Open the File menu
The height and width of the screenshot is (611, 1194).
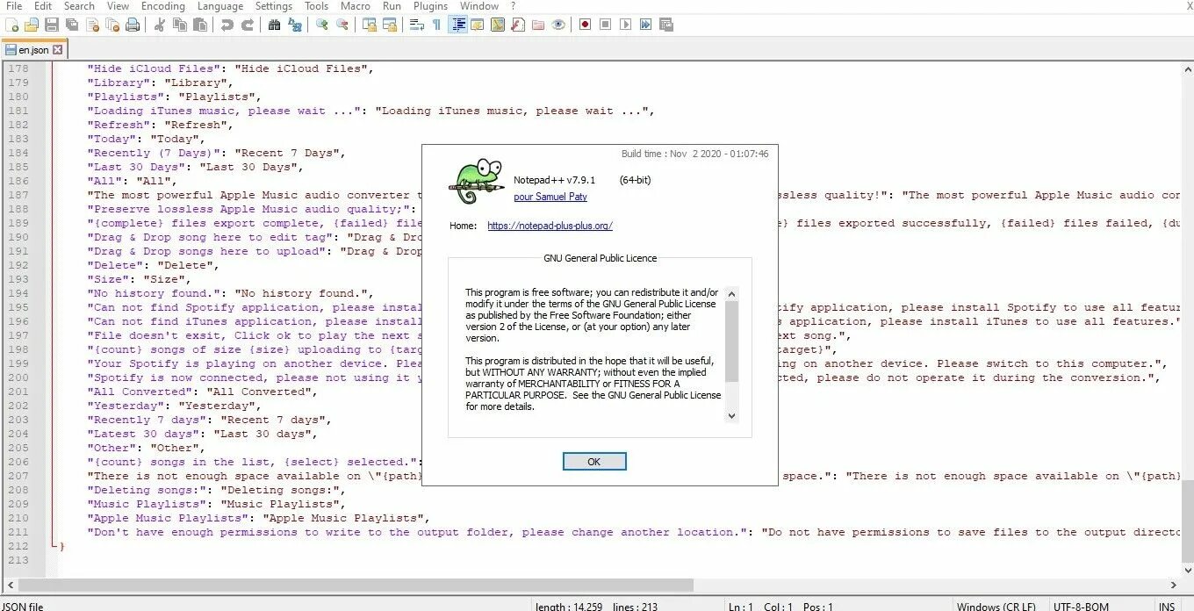click(x=14, y=6)
